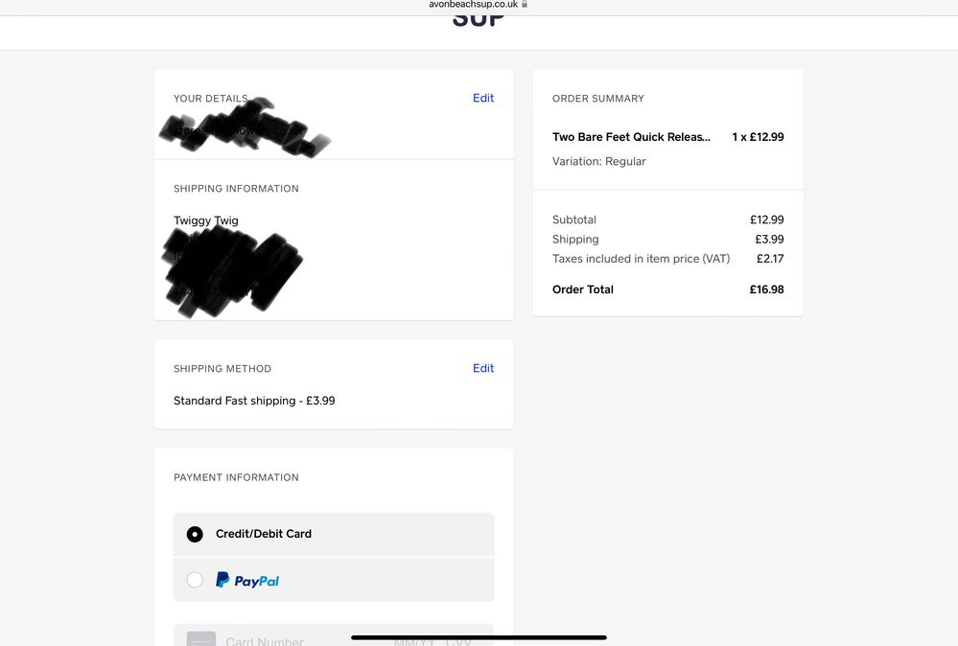This screenshot has width=958, height=646.
Task: Click the Twiggy Twig shipping name
Action: (x=206, y=220)
